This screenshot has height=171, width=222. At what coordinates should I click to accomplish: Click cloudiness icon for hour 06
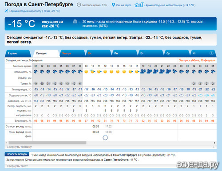tap(67, 72)
